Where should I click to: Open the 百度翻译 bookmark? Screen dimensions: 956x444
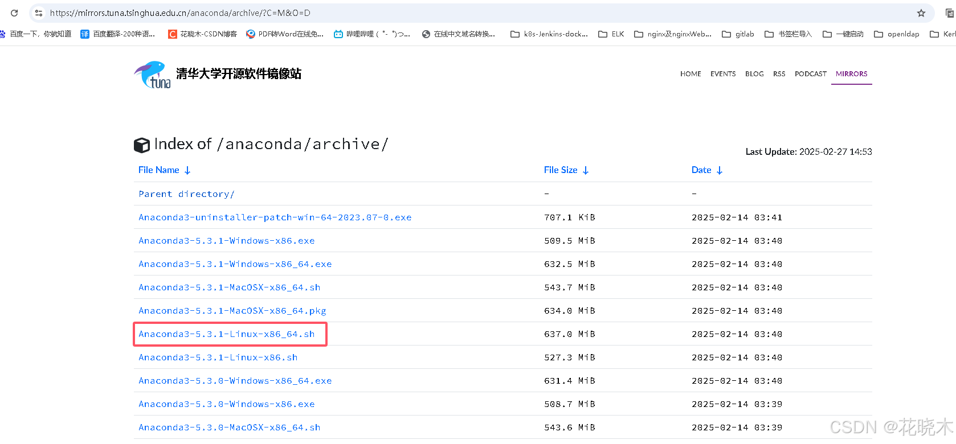118,34
